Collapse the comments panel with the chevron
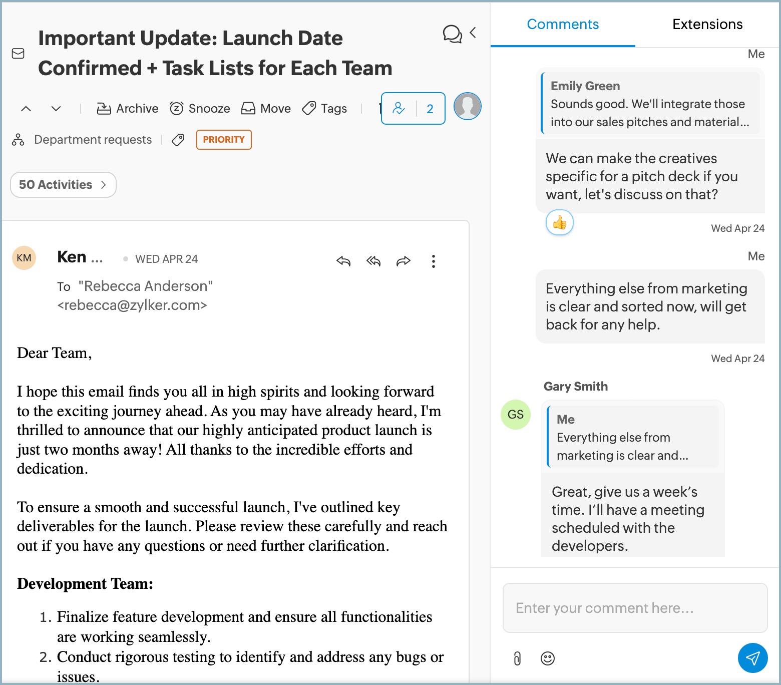The height and width of the screenshot is (685, 781). point(471,33)
